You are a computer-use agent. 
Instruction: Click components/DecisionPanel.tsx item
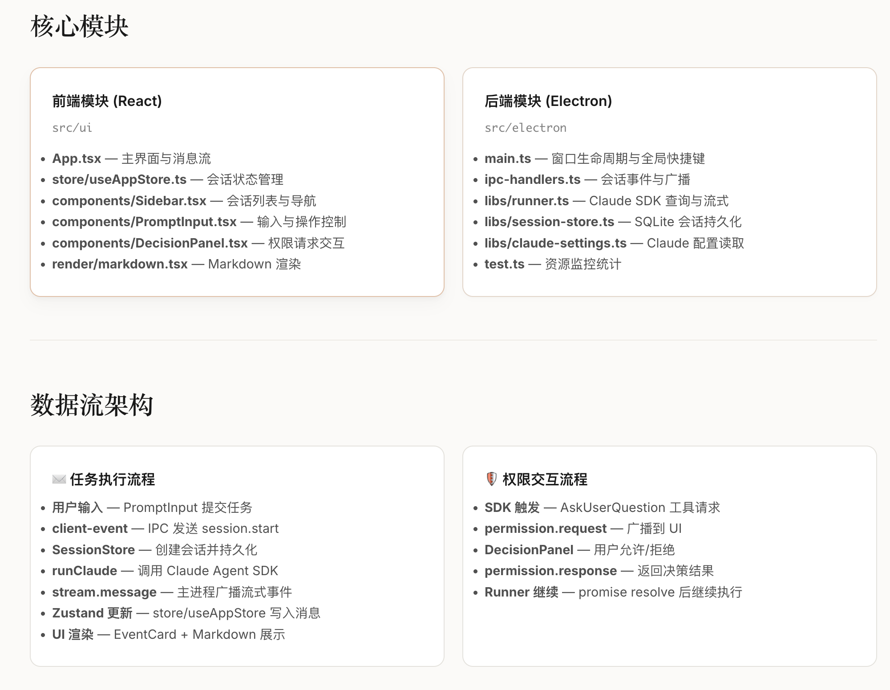coord(150,243)
